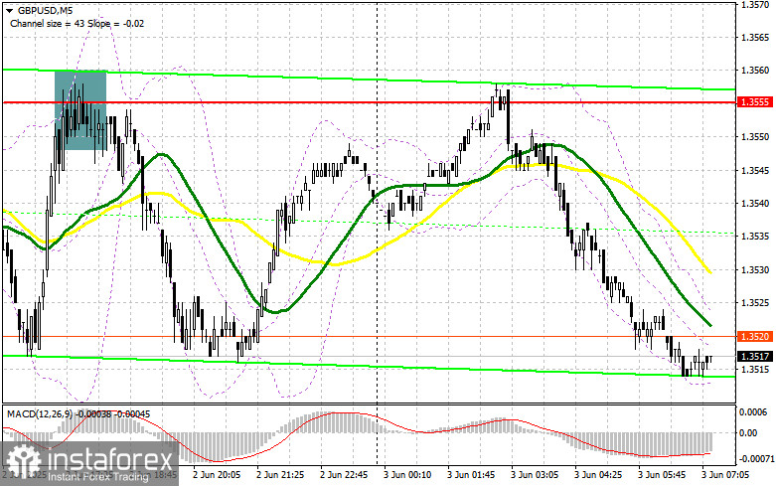Click the current price 1.3517 label
Screen dimensions: 776x486
755,357
